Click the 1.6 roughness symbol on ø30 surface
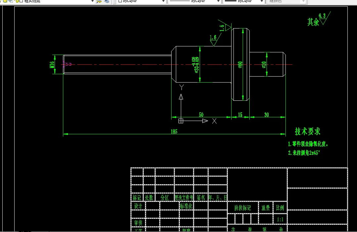Image resolution: width=357 pixels, height=232 pixels. [x=215, y=40]
